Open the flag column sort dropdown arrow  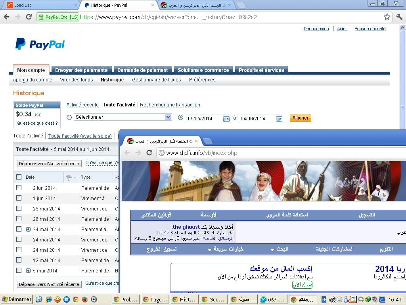[75, 178]
